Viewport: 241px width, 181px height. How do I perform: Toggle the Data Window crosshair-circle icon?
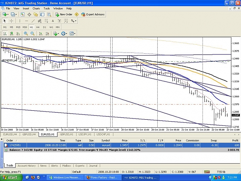[29, 14]
